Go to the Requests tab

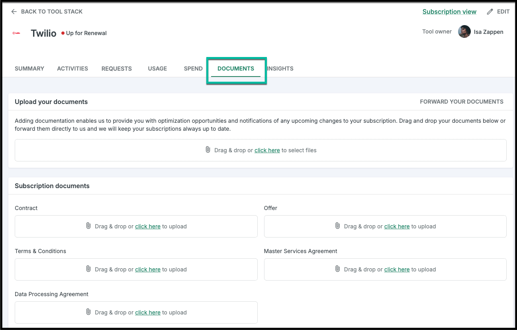click(117, 69)
